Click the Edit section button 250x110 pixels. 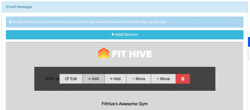pos(71,79)
